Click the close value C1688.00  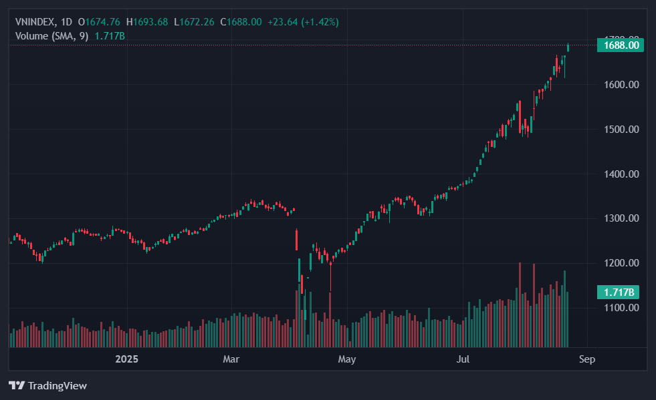tap(241, 22)
